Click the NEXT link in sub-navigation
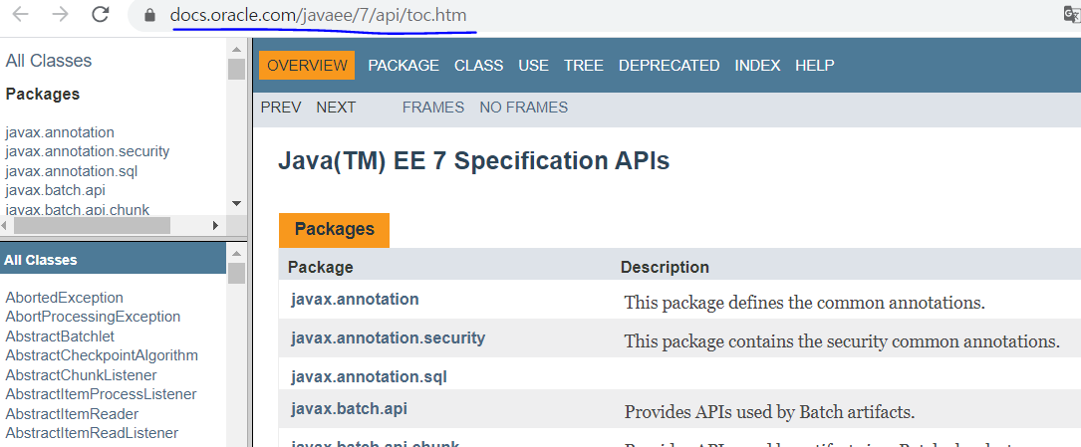The width and height of the screenshot is (1081, 447). click(336, 108)
